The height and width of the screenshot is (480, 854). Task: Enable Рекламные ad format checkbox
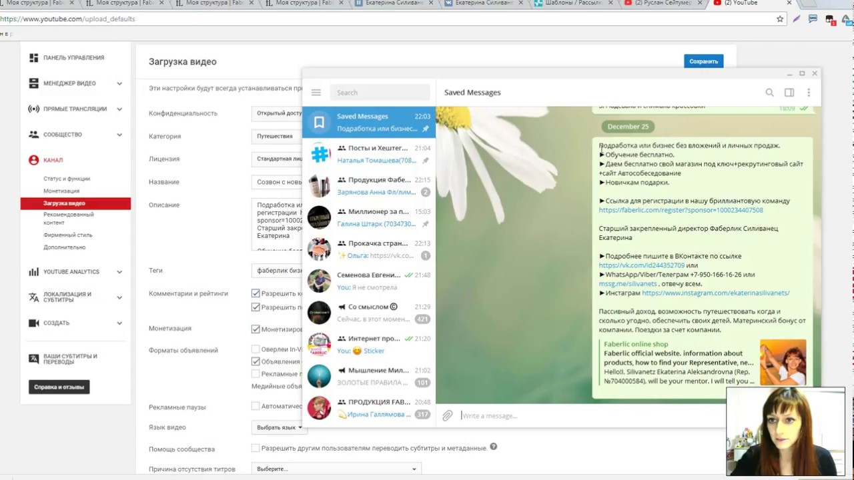(x=256, y=374)
